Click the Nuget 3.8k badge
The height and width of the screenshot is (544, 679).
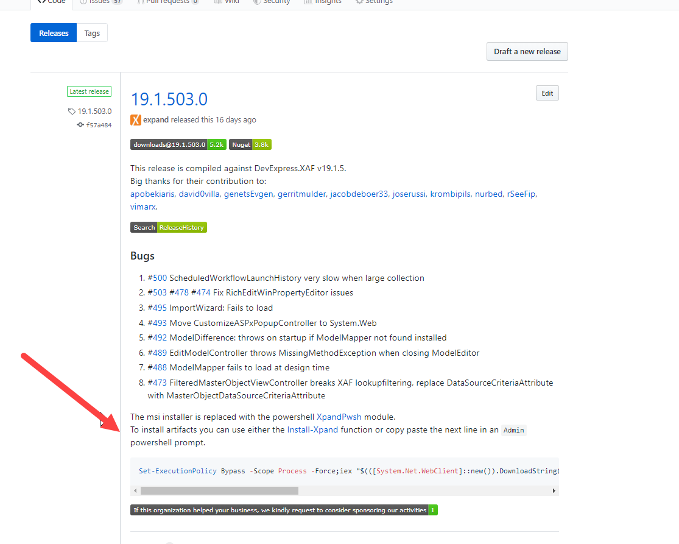(250, 144)
